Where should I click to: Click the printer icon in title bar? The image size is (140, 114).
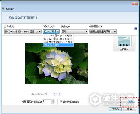pos(3,9)
